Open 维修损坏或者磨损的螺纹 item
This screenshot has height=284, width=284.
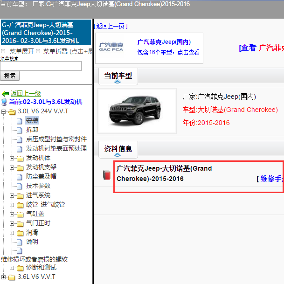pos(34,260)
